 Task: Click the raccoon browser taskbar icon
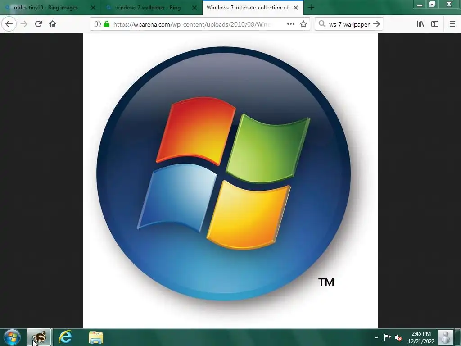tap(40, 337)
